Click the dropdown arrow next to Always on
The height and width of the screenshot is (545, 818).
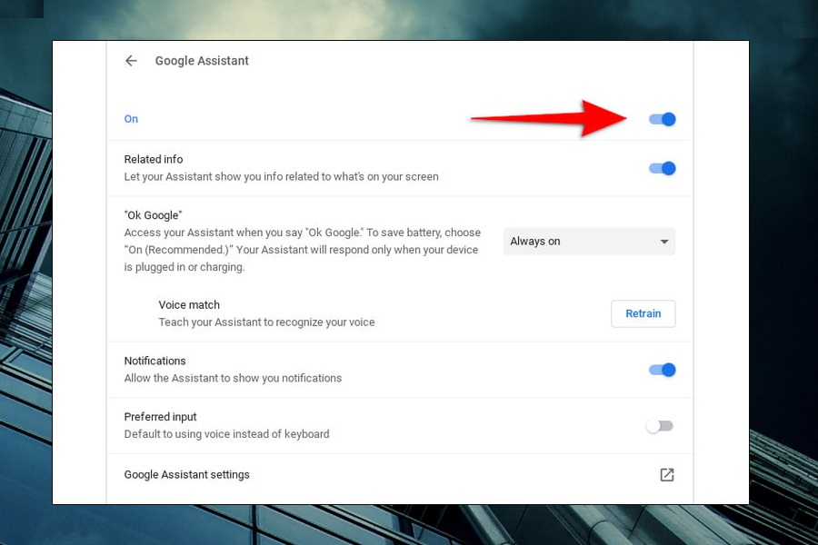[664, 242]
